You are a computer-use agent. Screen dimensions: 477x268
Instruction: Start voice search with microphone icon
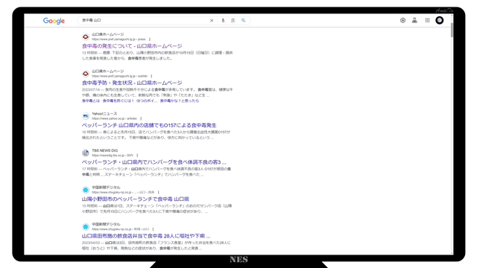tap(223, 20)
